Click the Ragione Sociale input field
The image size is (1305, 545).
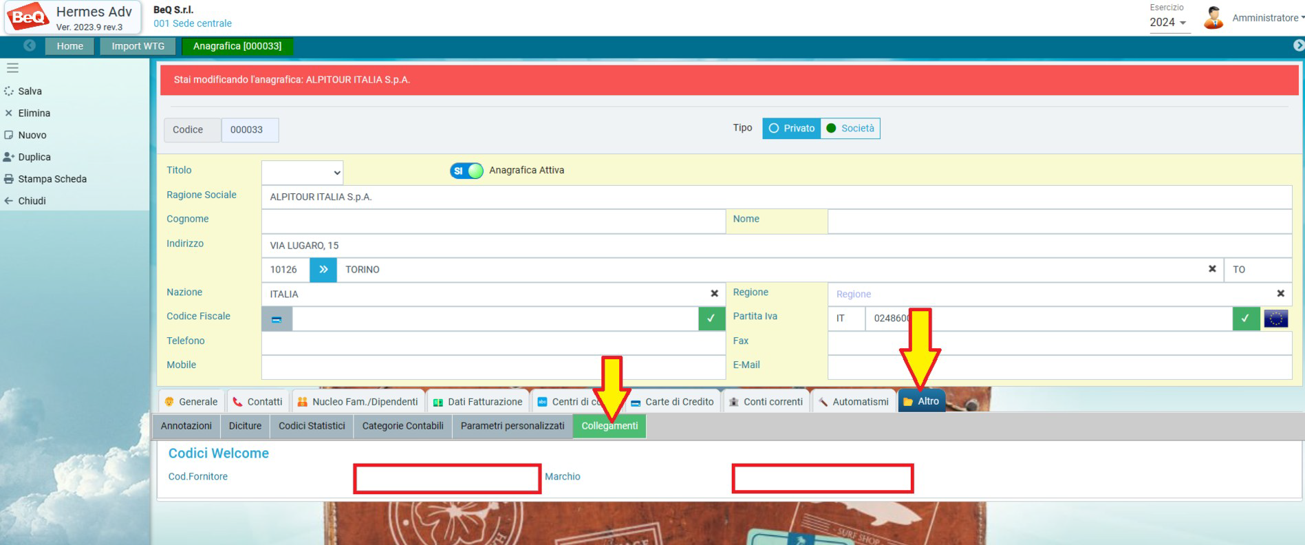coord(777,197)
